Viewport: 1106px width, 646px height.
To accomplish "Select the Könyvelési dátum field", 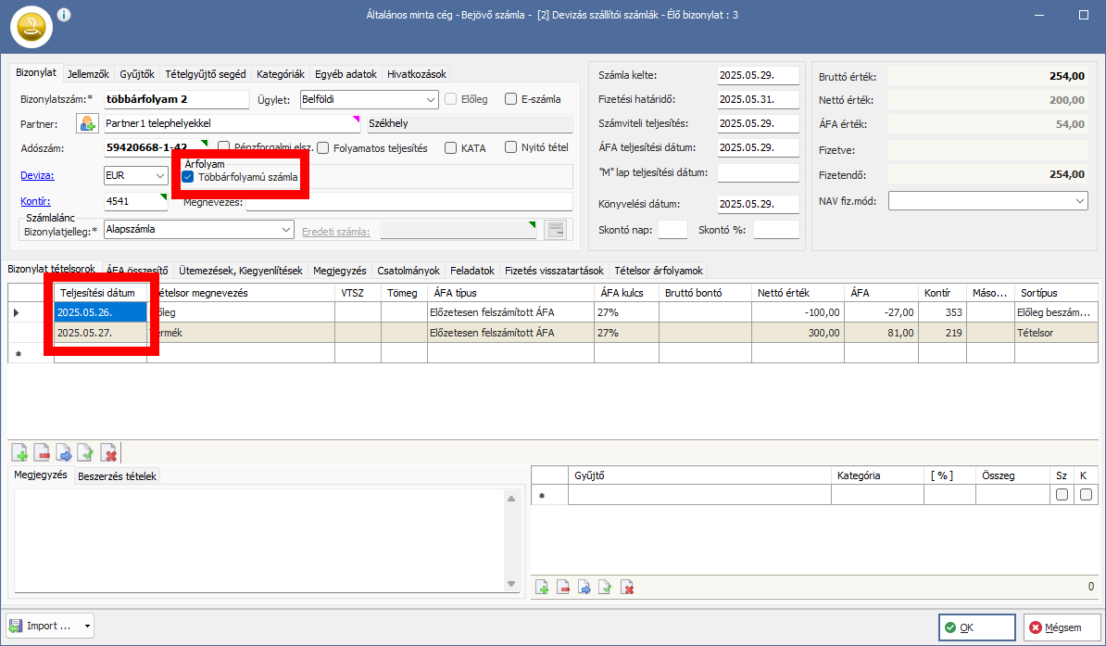I will click(x=759, y=204).
